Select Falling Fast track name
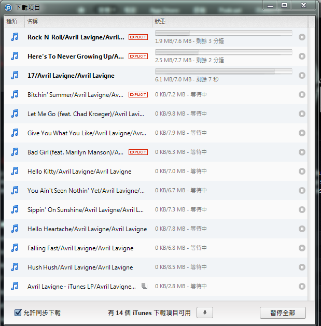The image size is (321, 326). point(80,248)
